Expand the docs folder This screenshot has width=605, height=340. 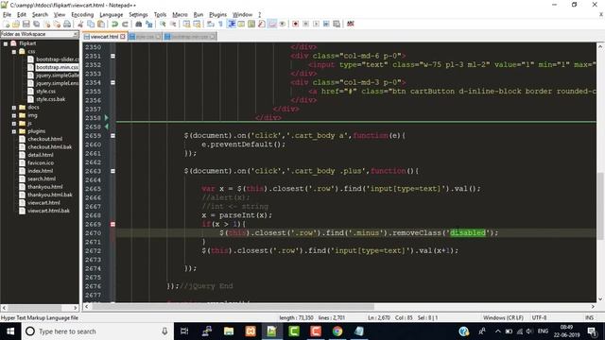14,108
